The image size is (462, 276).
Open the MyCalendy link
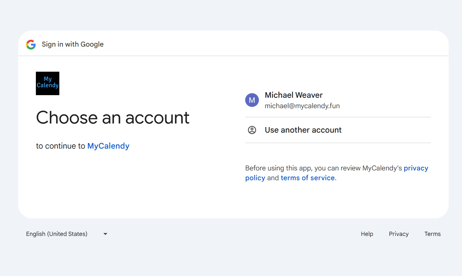click(x=108, y=146)
